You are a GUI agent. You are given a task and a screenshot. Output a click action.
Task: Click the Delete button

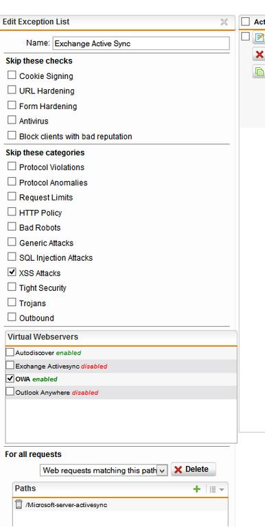pyautogui.click(x=194, y=469)
